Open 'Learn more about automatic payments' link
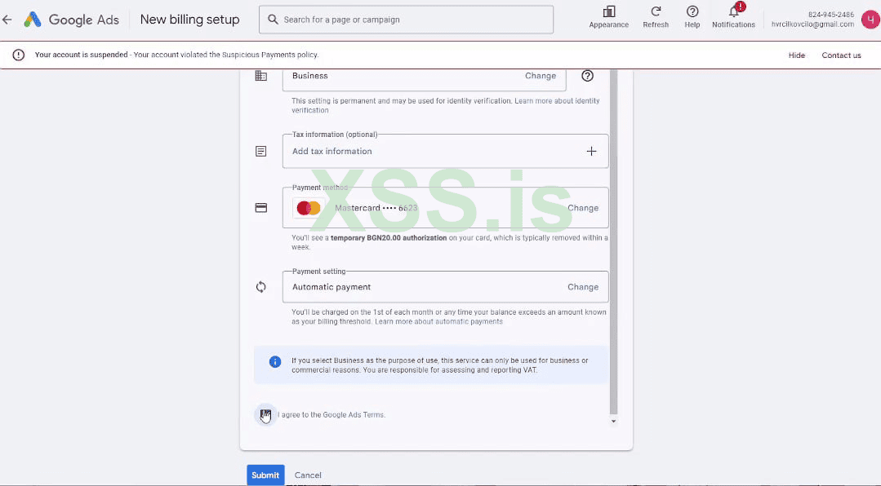 coord(438,321)
